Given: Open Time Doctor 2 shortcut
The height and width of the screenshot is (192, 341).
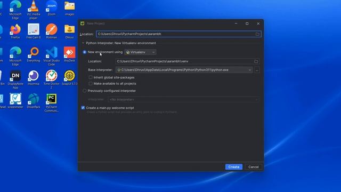Looking at the screenshot, I should 52,79.
